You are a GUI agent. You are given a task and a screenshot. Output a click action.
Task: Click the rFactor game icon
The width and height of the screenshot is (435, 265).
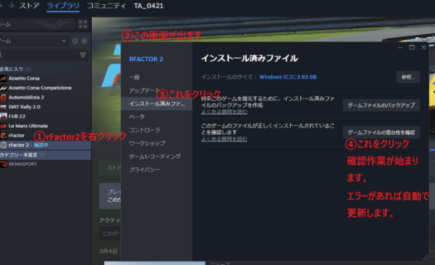(3, 135)
